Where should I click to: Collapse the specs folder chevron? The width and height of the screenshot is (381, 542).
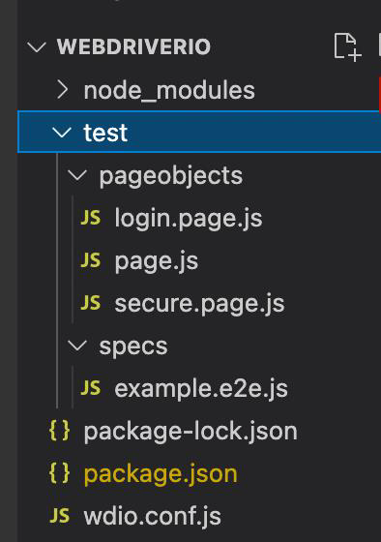pos(77,346)
